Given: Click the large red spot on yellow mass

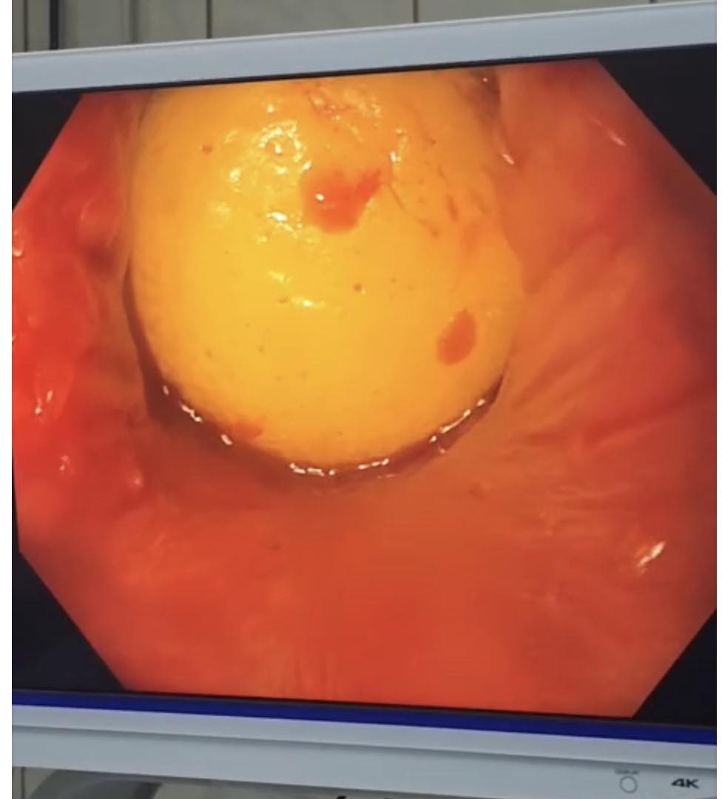Looking at the screenshot, I should tap(340, 198).
